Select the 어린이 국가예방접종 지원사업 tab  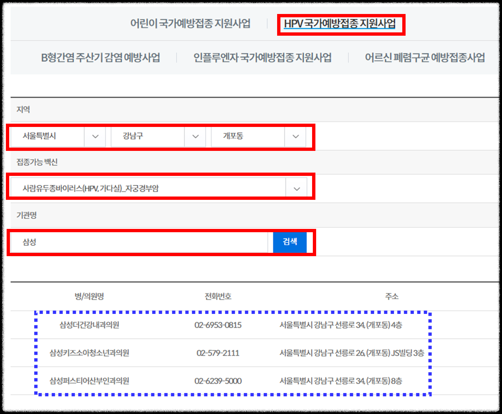pos(190,24)
